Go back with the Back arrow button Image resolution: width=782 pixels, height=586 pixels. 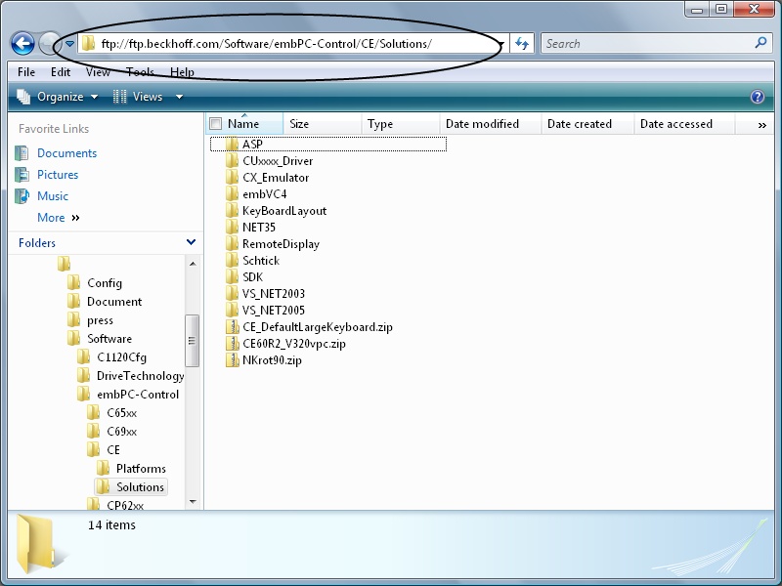[22, 43]
